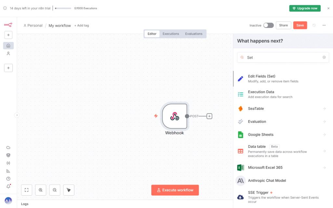Click the Execute workflow button
This screenshot has height=208, width=333.
pos(175,190)
